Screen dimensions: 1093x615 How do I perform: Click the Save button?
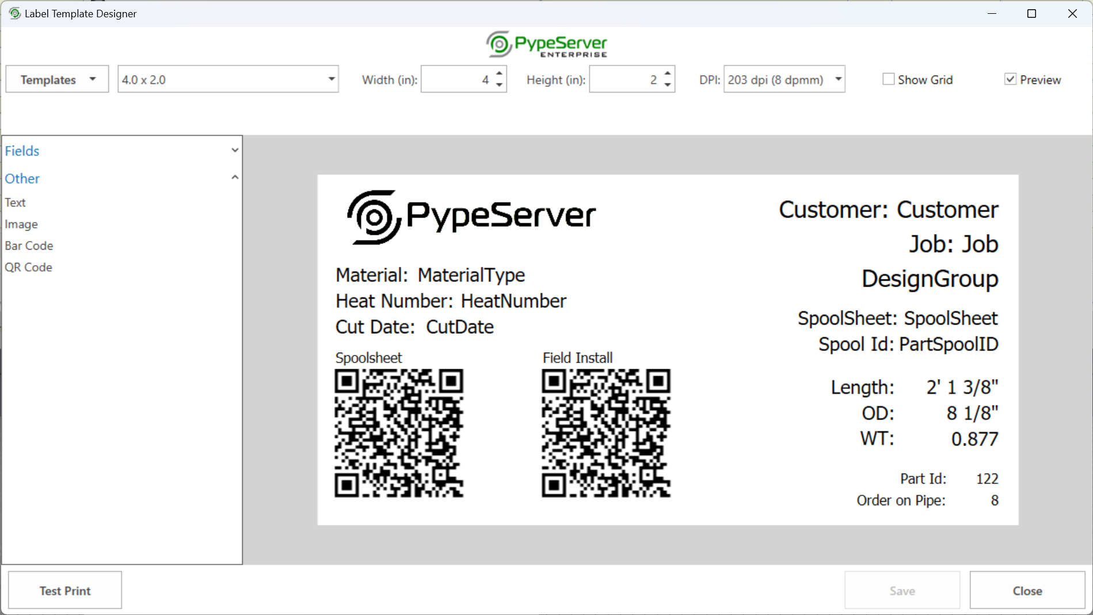point(902,590)
